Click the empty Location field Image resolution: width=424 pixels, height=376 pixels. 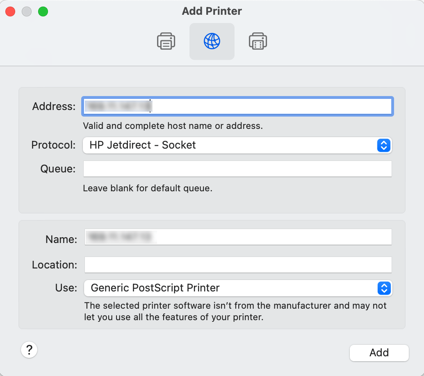pos(238,265)
